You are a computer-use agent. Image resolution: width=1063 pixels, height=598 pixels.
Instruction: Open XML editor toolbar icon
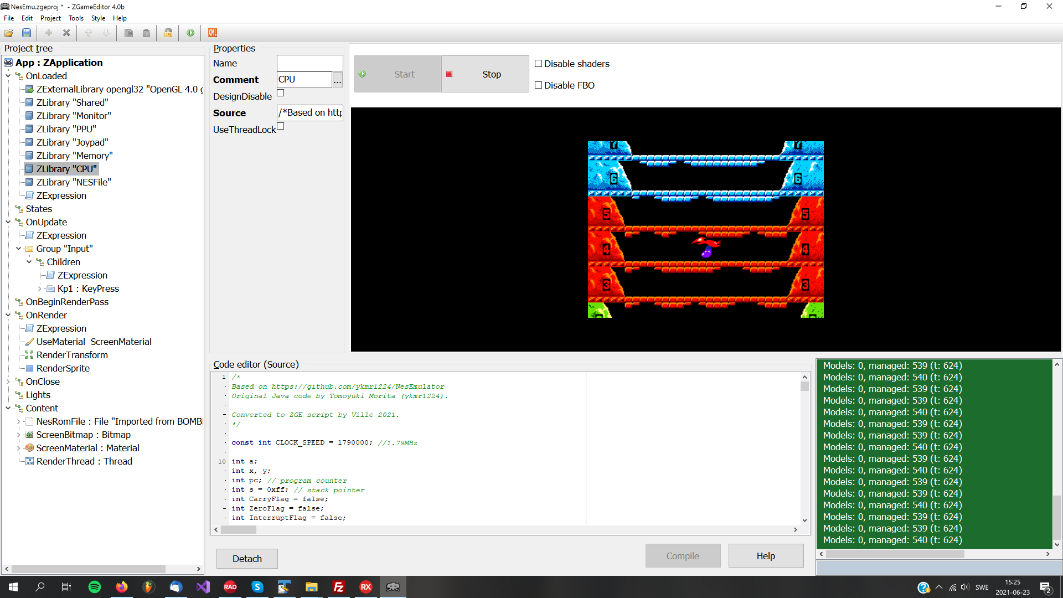click(x=213, y=33)
